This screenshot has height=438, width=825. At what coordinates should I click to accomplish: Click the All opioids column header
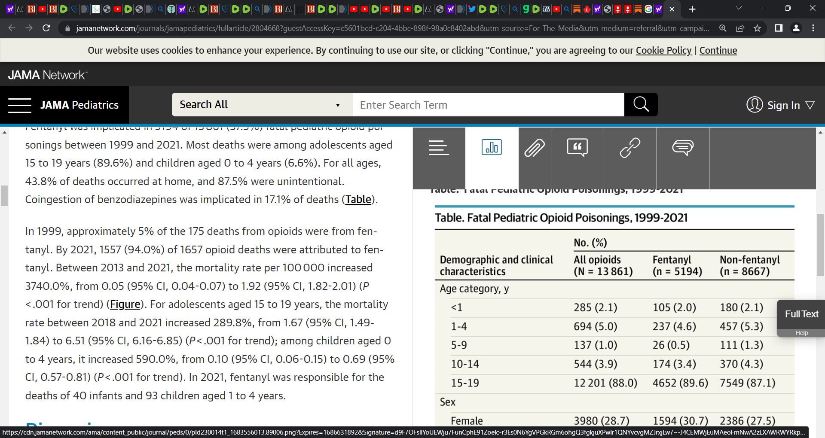[x=603, y=265]
